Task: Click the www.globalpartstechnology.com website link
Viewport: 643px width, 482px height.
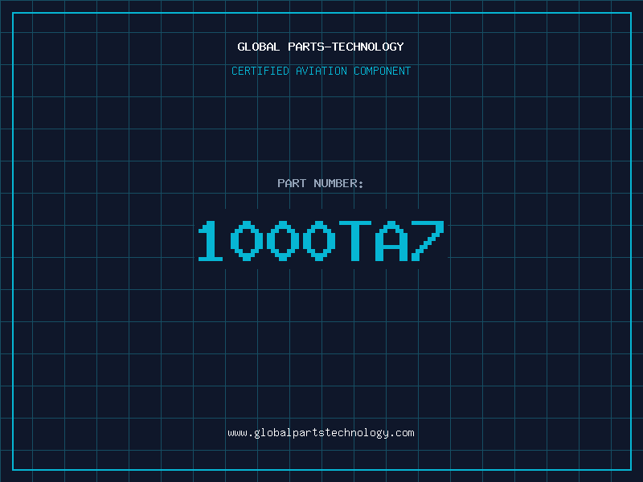Action: (321, 433)
